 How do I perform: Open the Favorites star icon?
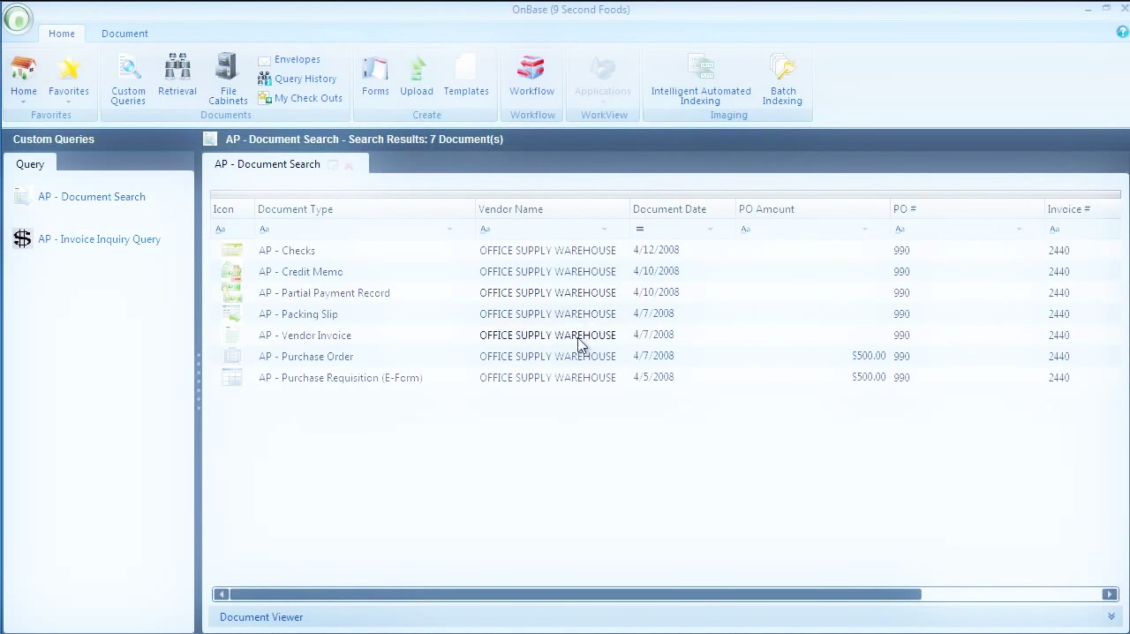tap(69, 68)
